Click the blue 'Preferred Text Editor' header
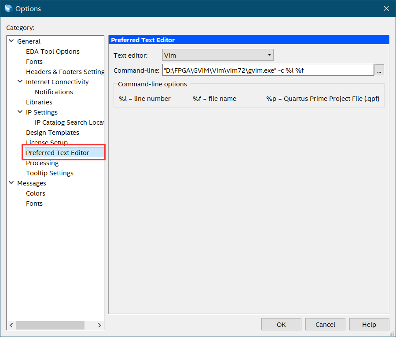The height and width of the screenshot is (337, 396). [249, 40]
